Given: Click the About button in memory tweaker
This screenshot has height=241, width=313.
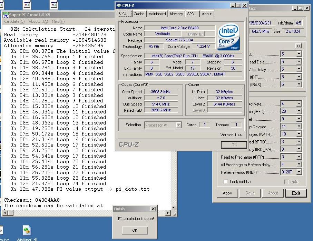Looking at the screenshot, I should [273, 193].
